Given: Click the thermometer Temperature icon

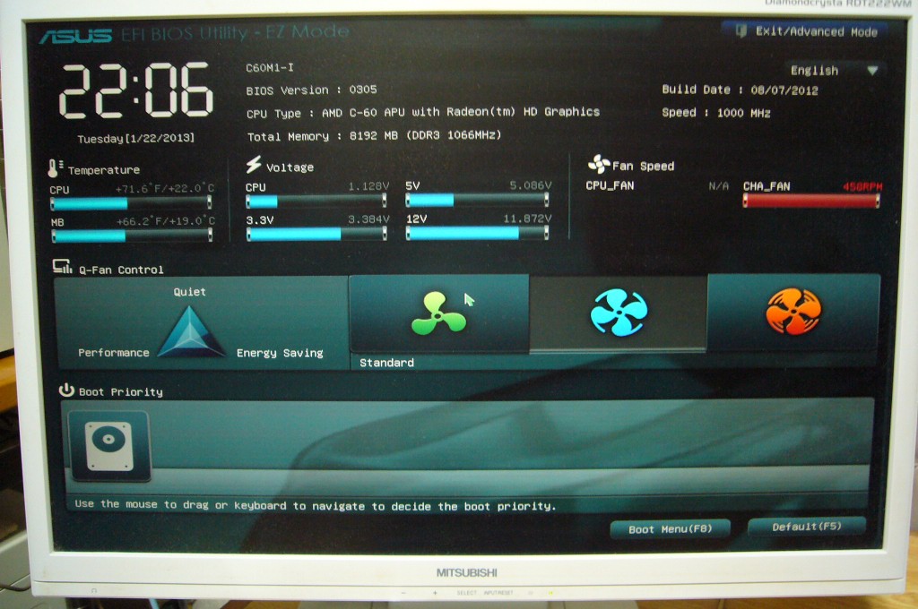Looking at the screenshot, I should [56, 167].
